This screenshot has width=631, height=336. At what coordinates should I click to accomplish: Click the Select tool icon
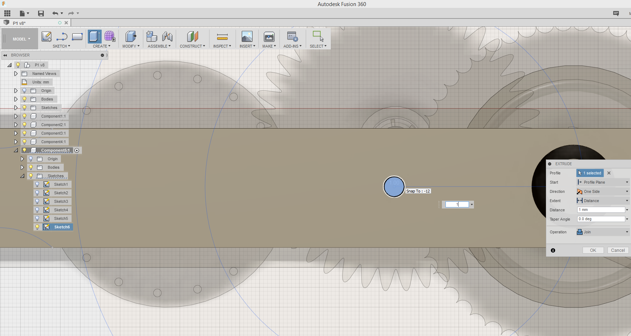(318, 36)
